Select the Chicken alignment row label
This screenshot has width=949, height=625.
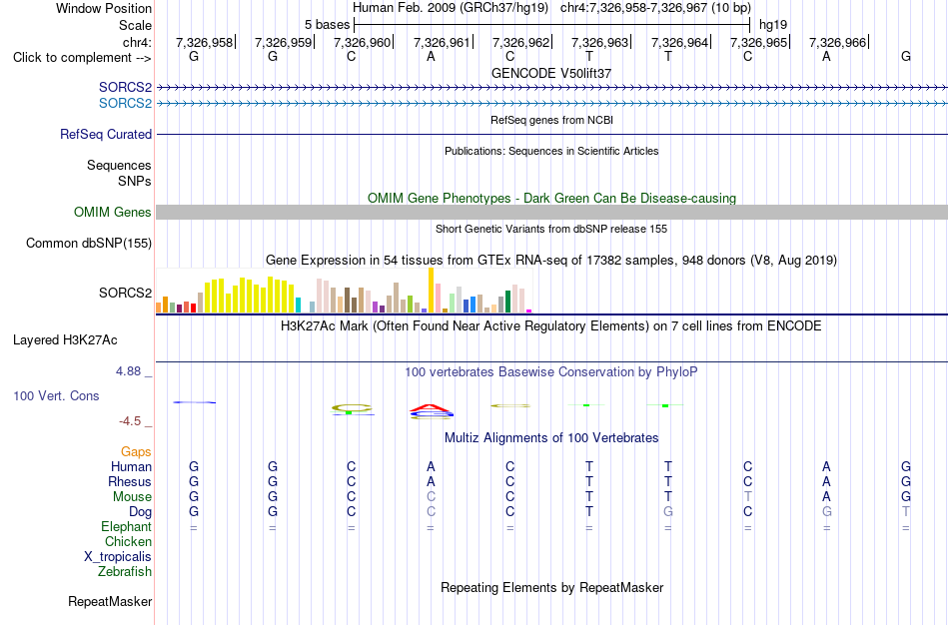tap(128, 541)
